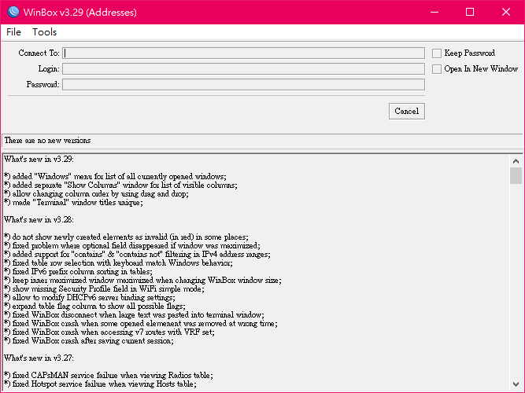Maximize the WinBox window
This screenshot has width=525, height=393.
point(470,12)
